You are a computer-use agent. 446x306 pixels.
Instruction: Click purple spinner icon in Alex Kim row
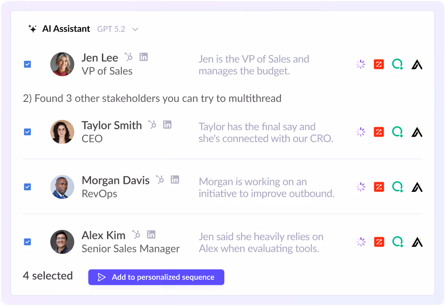point(361,242)
